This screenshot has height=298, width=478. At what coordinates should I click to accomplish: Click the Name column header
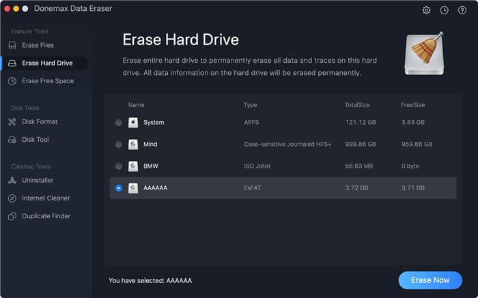[137, 105]
